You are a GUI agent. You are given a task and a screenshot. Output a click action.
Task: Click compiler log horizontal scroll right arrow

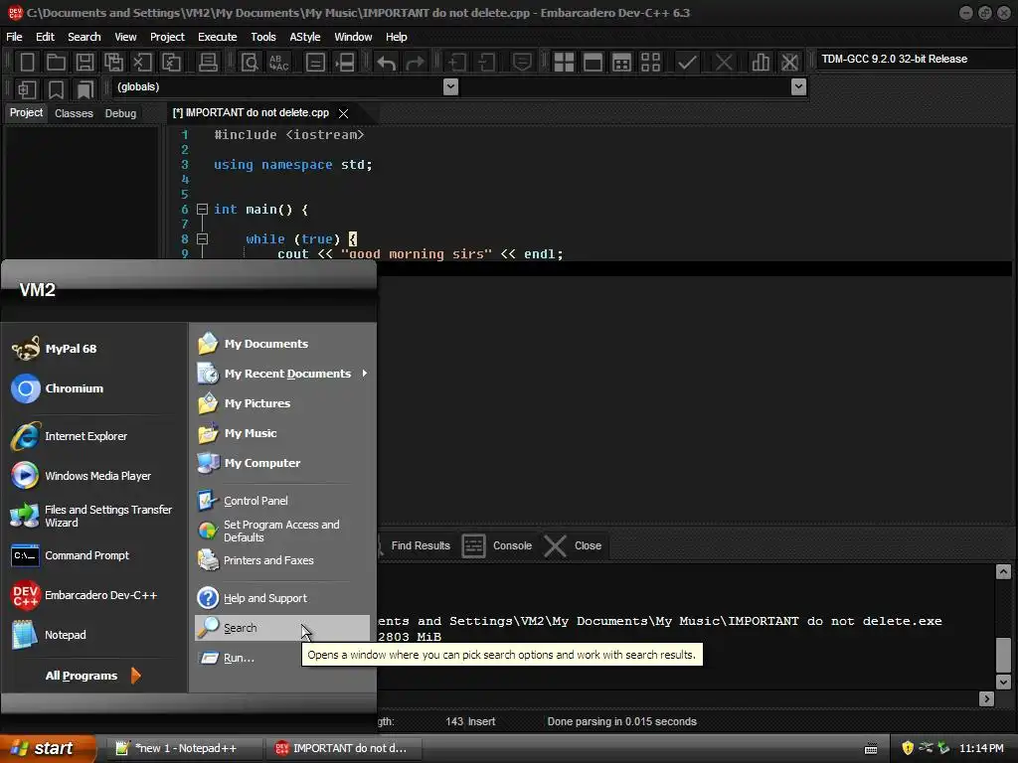[987, 698]
